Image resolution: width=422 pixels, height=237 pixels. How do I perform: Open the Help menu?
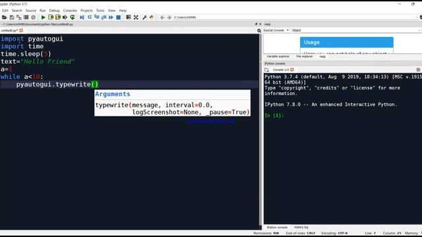coord(123,11)
